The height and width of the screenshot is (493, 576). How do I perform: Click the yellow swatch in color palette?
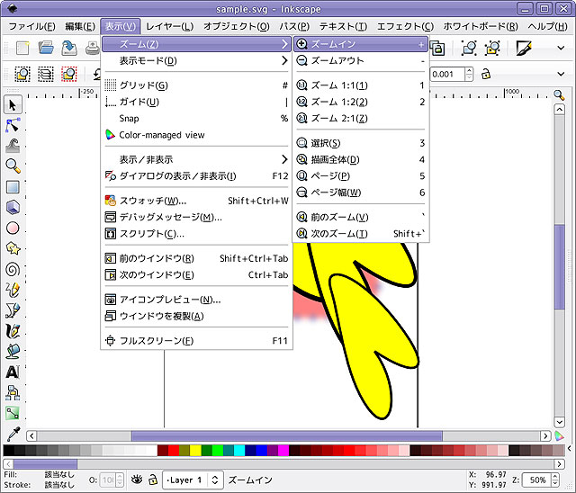click(x=195, y=450)
